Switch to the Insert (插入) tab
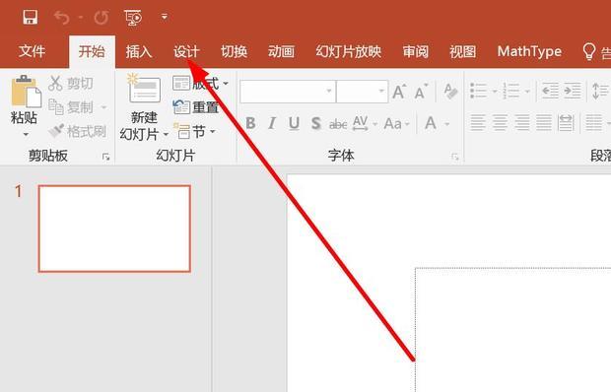 coord(139,52)
